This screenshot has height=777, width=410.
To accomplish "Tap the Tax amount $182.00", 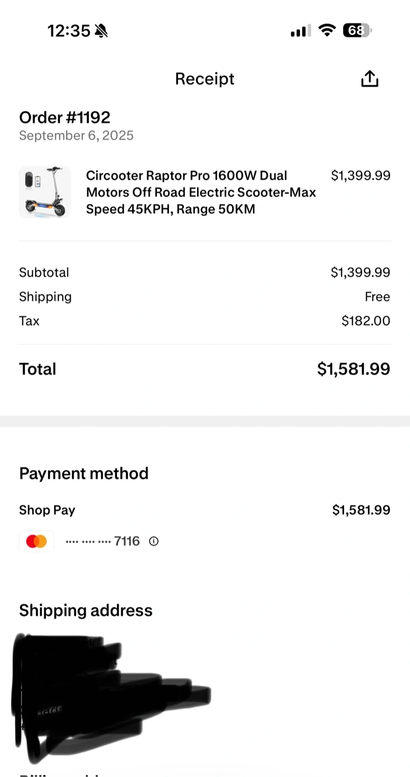I will click(x=366, y=321).
